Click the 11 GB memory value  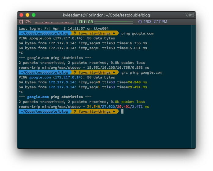coord(88,22)
